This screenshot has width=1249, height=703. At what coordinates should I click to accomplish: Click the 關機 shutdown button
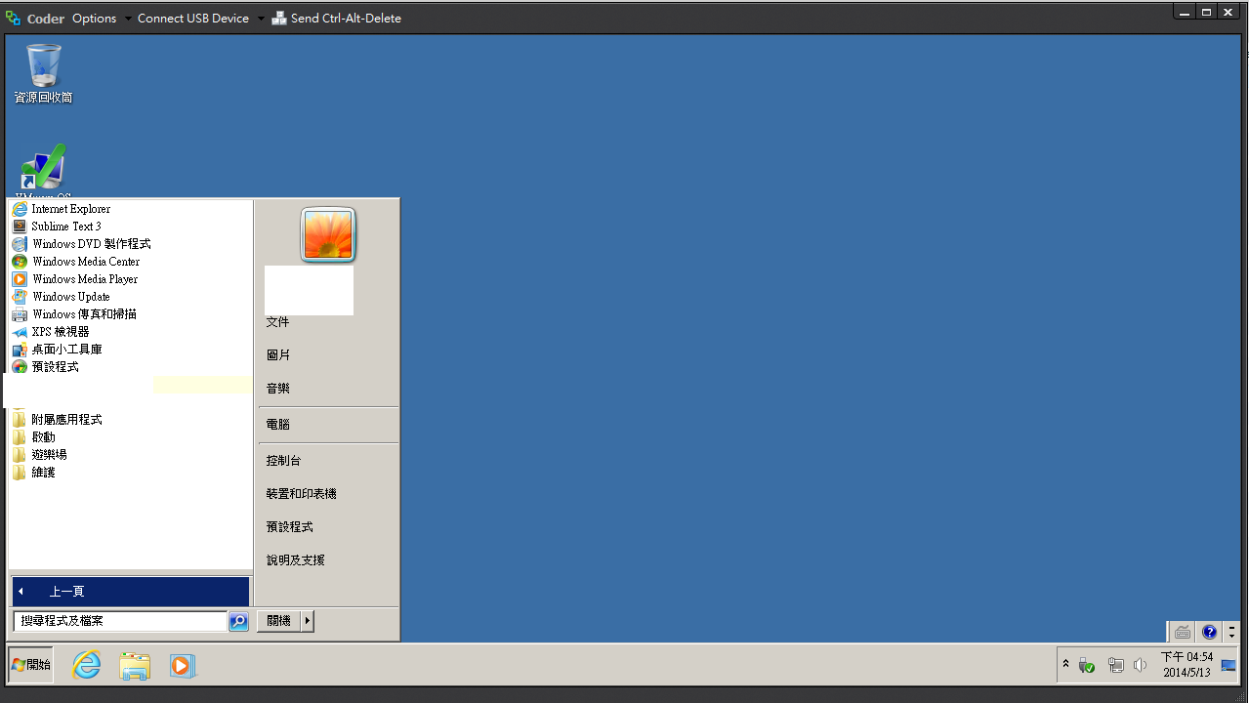pyautogui.click(x=279, y=621)
